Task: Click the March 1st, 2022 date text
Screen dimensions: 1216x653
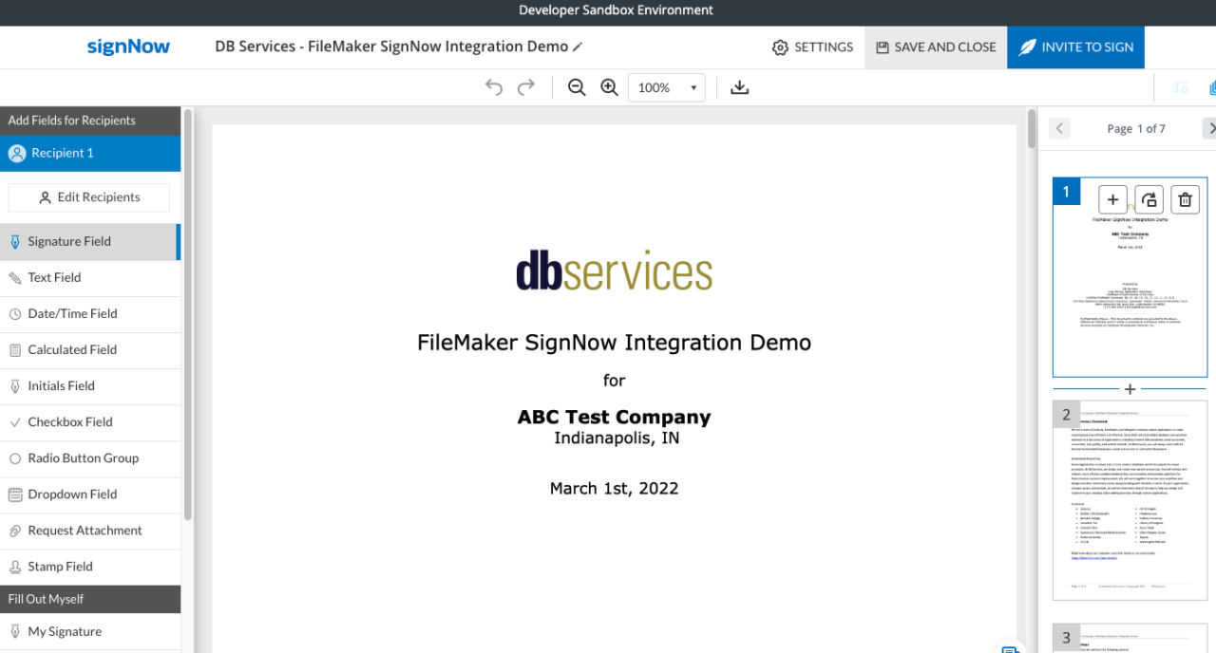Action: click(x=614, y=489)
